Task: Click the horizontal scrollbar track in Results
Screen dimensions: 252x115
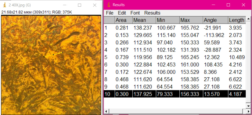Action: coord(175,111)
